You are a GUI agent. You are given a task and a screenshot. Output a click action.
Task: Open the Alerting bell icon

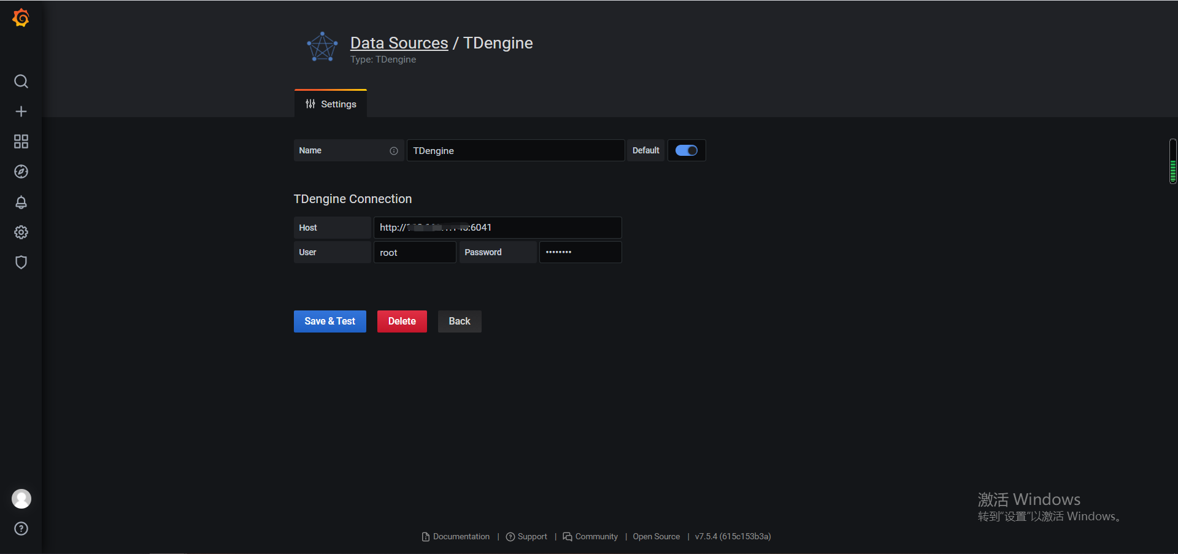click(x=21, y=202)
